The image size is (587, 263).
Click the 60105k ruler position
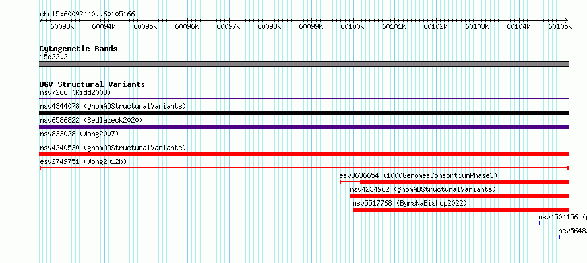560,26
